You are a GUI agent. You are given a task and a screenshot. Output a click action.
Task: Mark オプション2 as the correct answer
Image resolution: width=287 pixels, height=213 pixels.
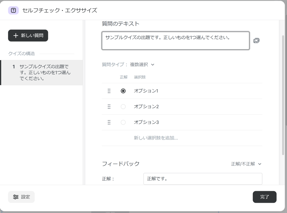[x=123, y=106]
